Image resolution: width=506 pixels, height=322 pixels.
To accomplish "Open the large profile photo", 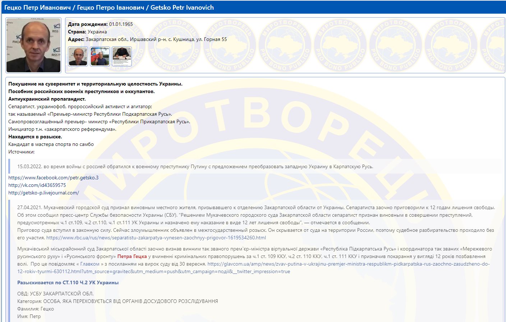I will click(x=33, y=45).
